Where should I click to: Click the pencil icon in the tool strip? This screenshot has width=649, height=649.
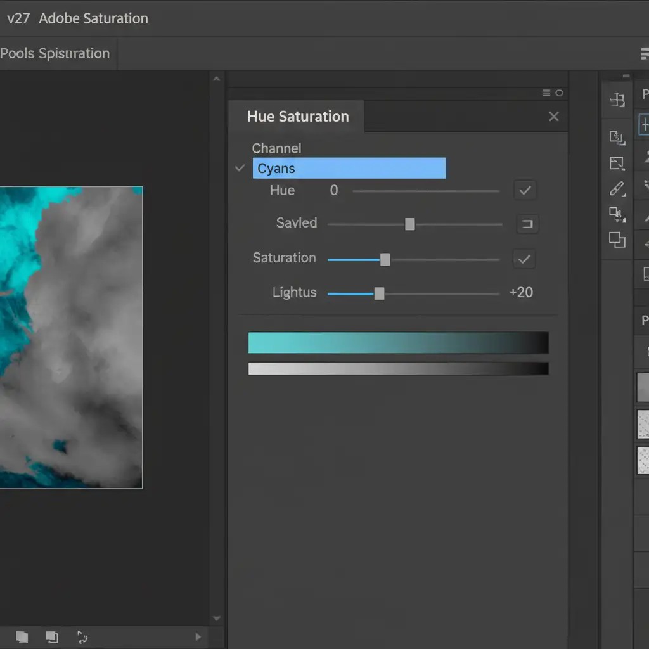[x=617, y=188]
